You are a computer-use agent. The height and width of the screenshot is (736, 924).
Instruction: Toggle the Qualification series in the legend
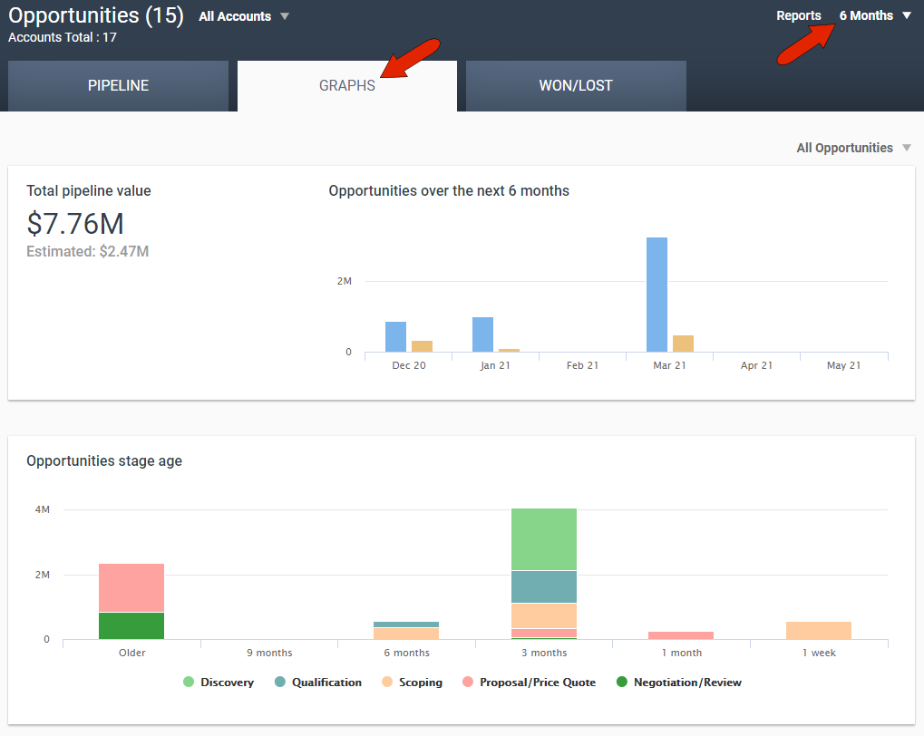tap(326, 683)
